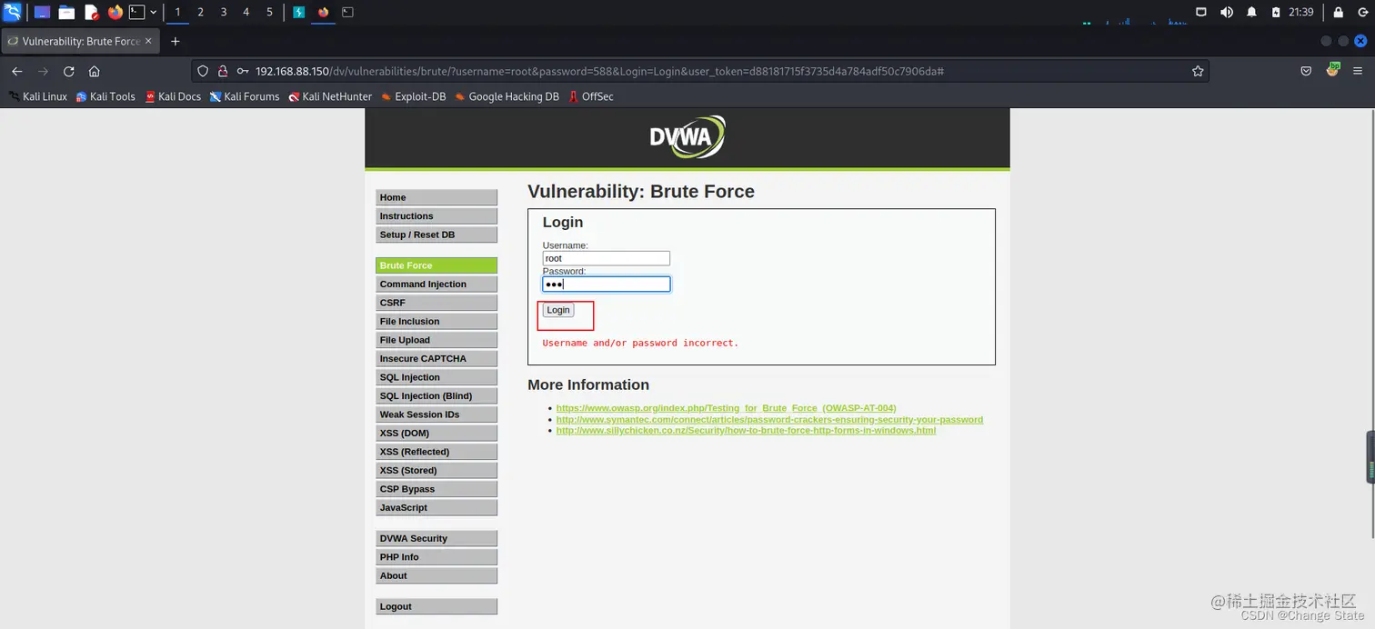Open the Command Injection page
This screenshot has height=629, width=1375.
coord(437,285)
